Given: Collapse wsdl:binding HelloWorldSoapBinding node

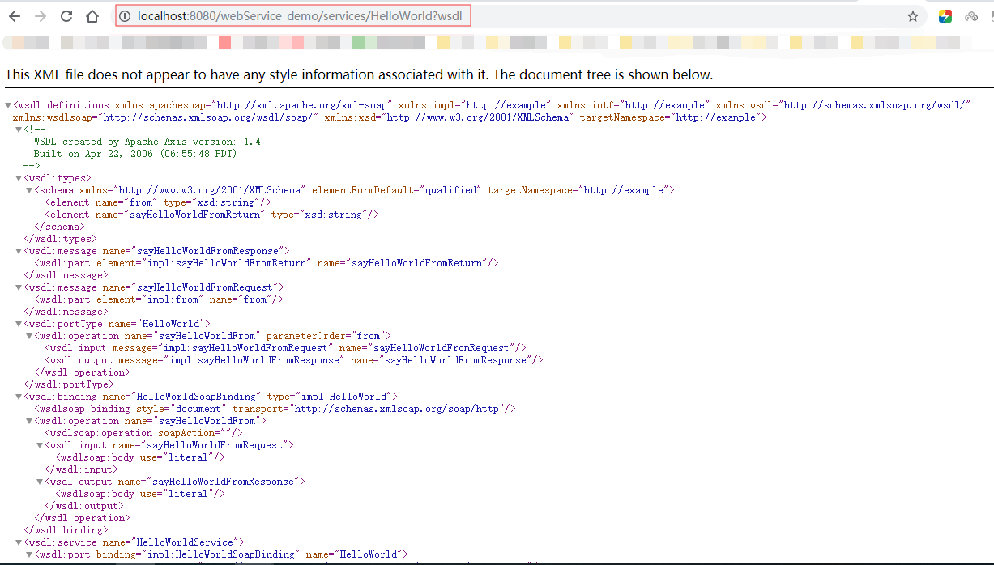Looking at the screenshot, I should tap(18, 397).
